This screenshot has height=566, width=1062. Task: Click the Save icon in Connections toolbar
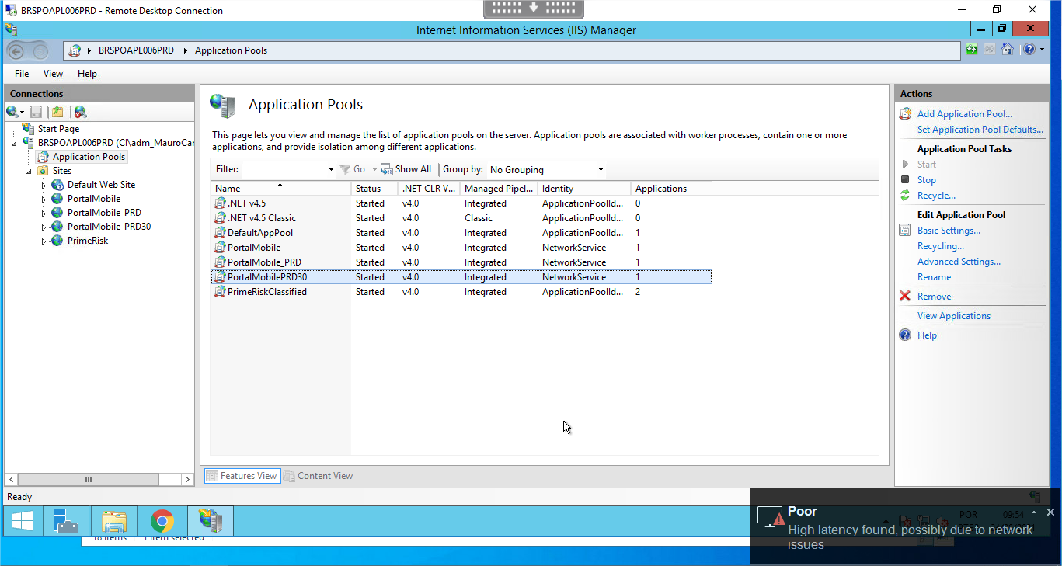click(x=36, y=112)
